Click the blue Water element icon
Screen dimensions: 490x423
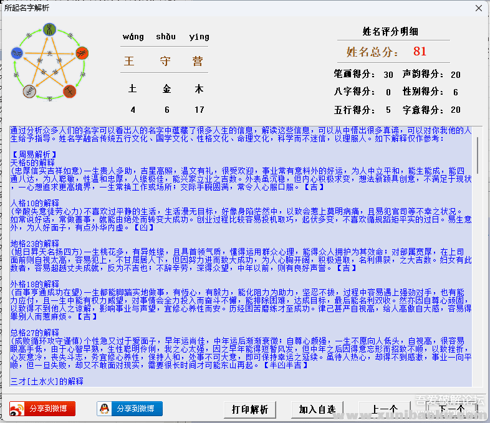click(19, 54)
